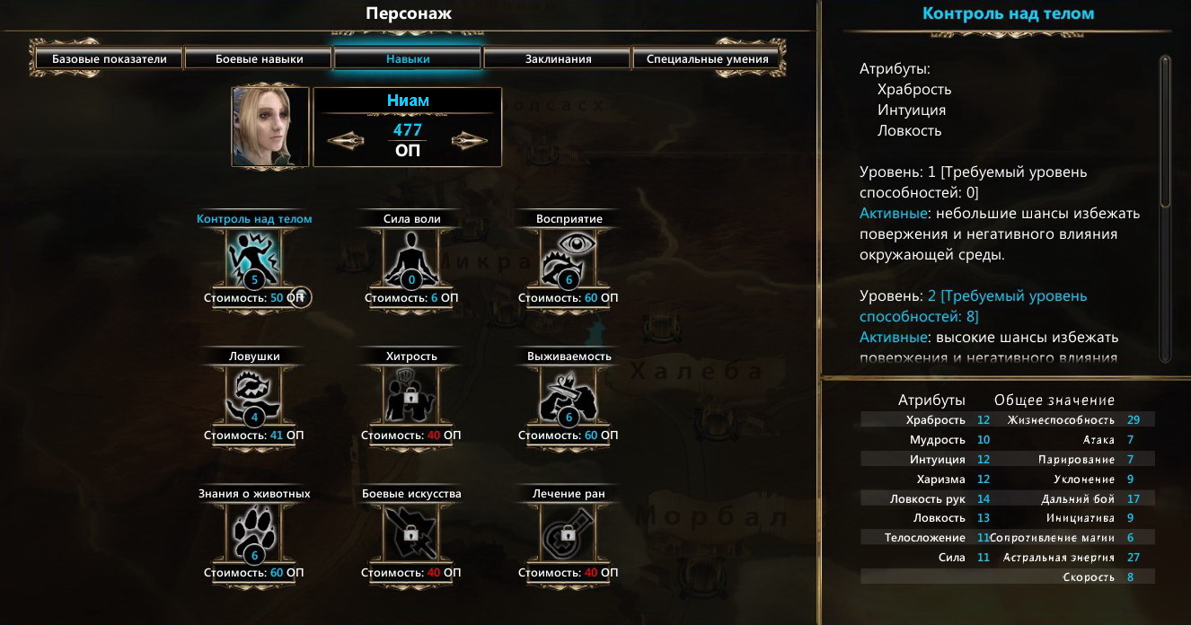Upgrade Контроль над телом with plus button
This screenshot has height=625, width=1191.
coord(302,297)
